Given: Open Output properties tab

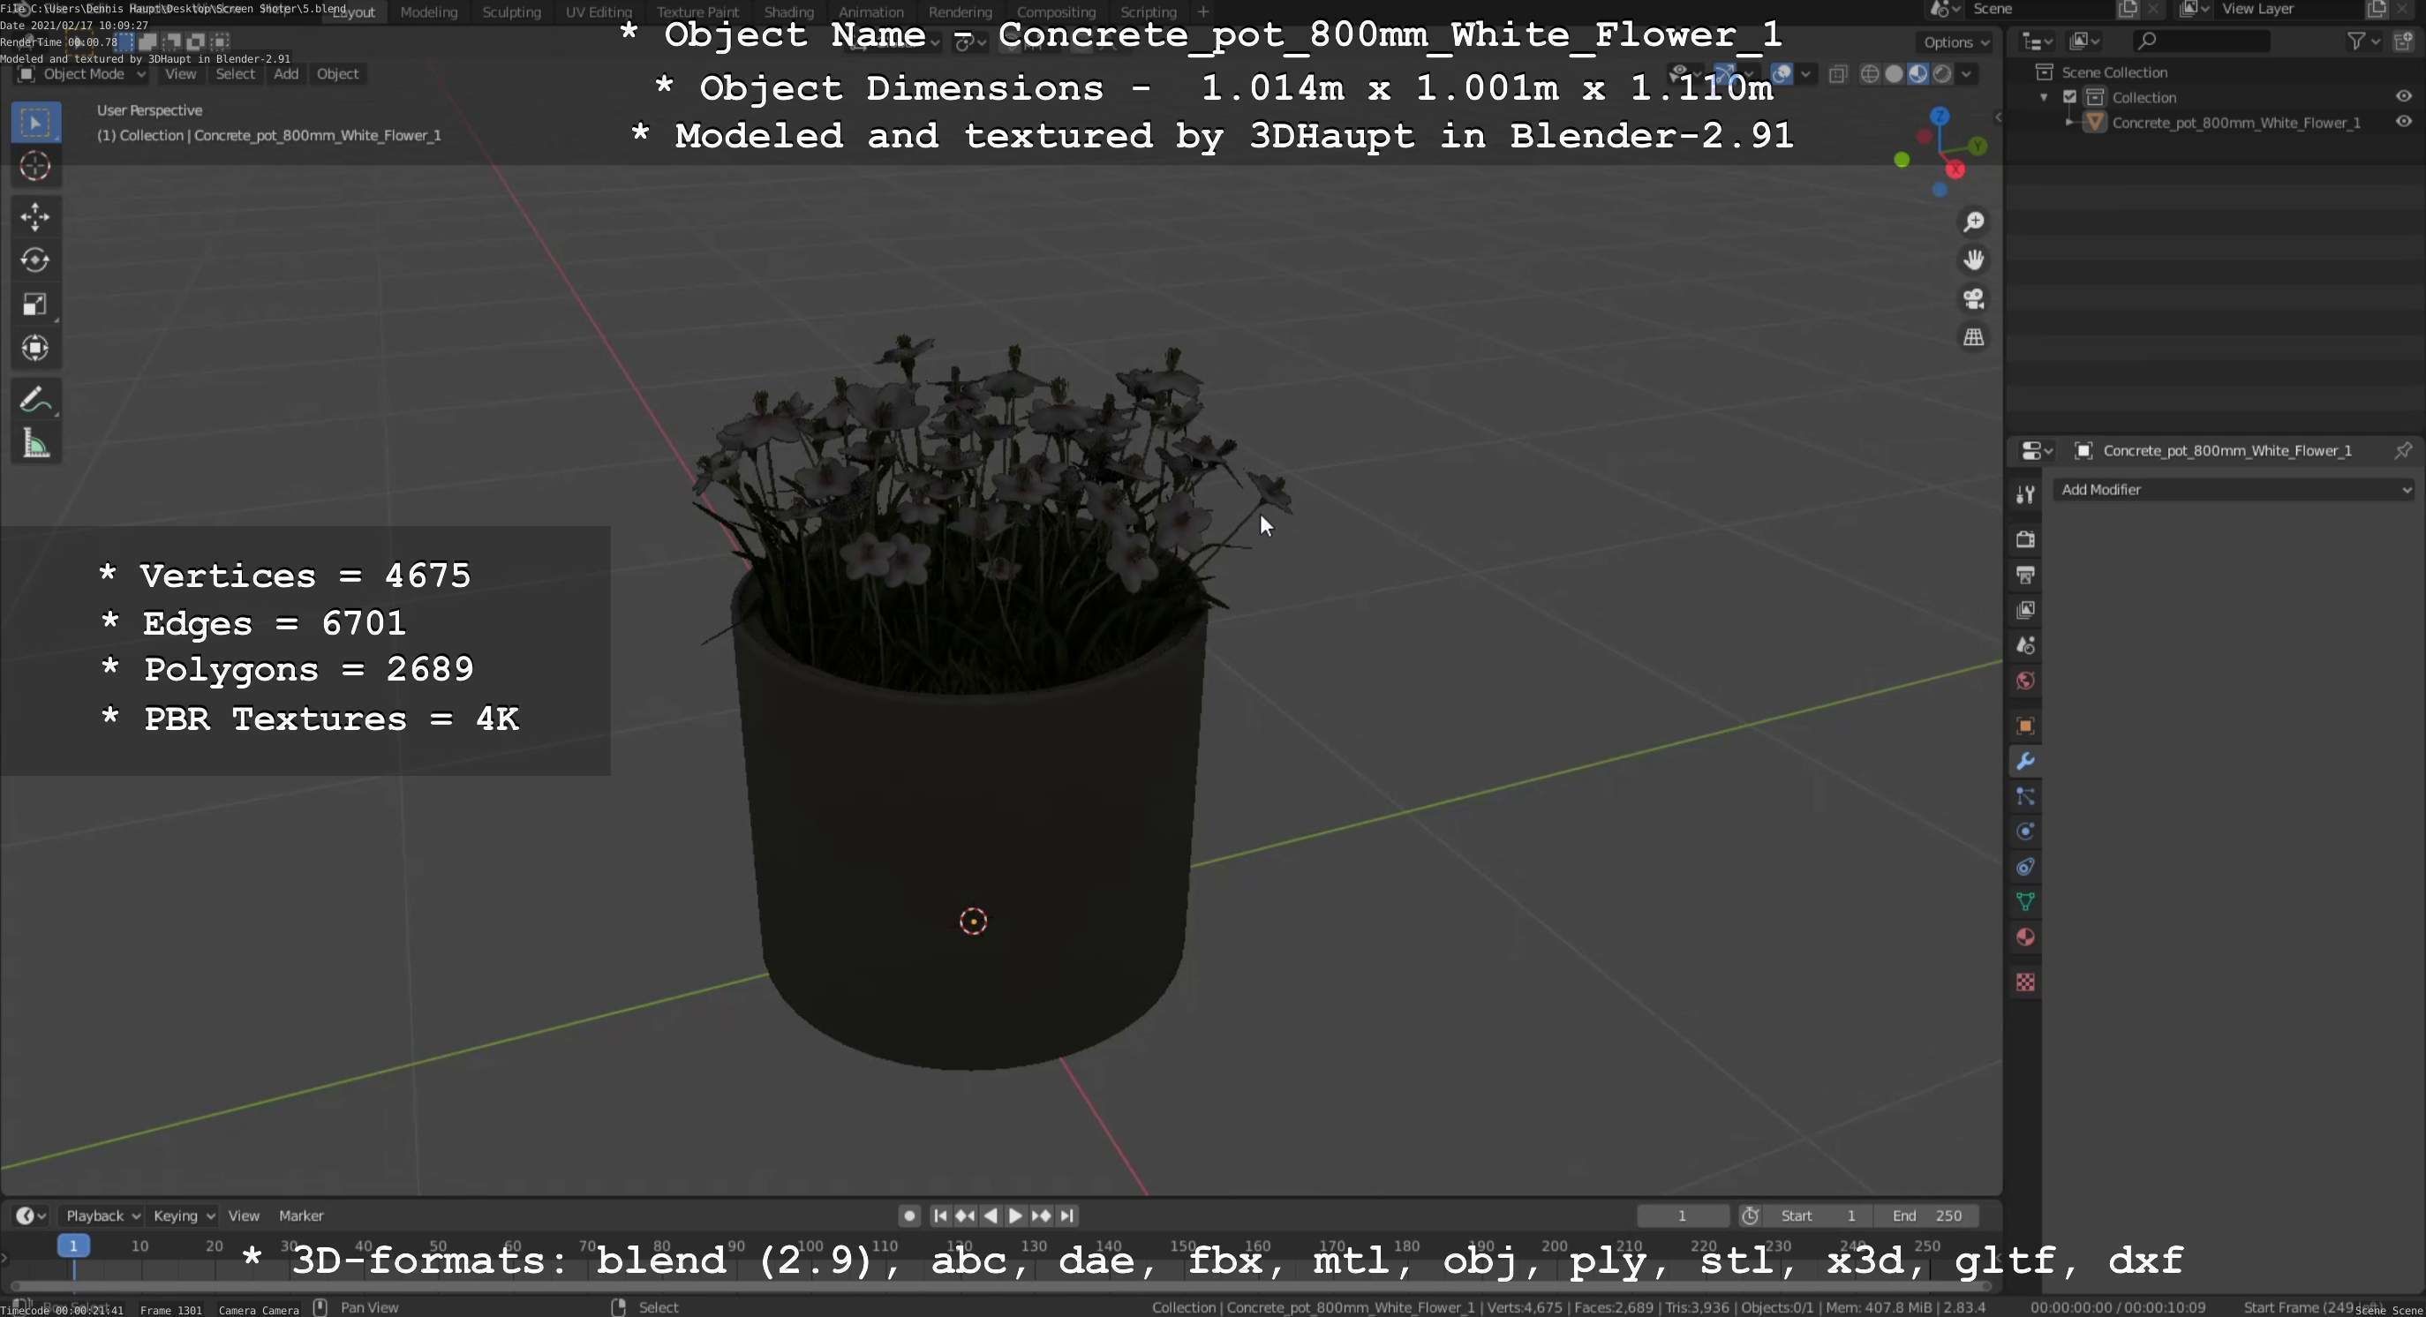Looking at the screenshot, I should 2026,576.
